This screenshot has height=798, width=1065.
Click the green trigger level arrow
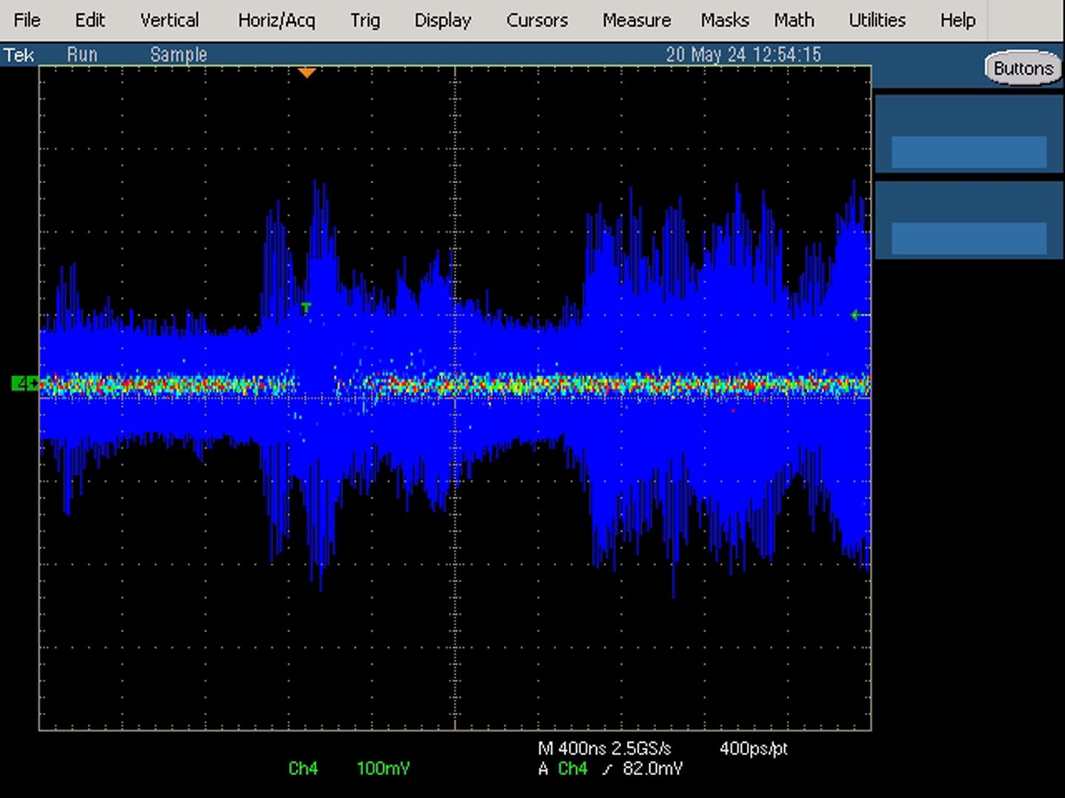859,316
